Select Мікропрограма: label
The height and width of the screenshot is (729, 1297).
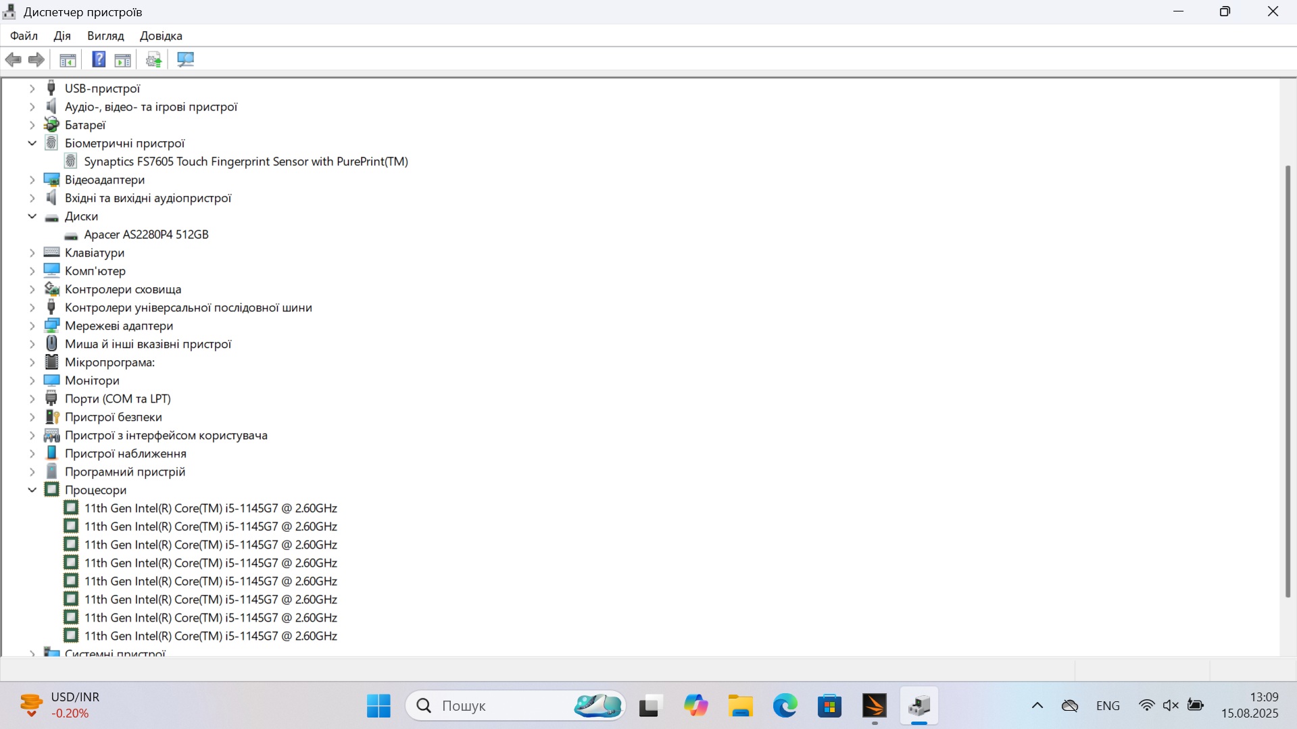click(x=109, y=361)
